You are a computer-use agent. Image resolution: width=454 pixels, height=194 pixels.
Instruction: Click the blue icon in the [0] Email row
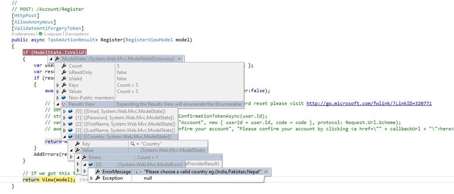click(x=70, y=111)
